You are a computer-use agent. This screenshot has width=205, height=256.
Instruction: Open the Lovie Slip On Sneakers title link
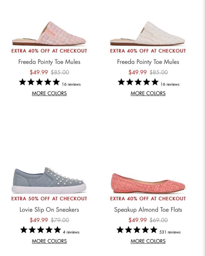(49, 210)
